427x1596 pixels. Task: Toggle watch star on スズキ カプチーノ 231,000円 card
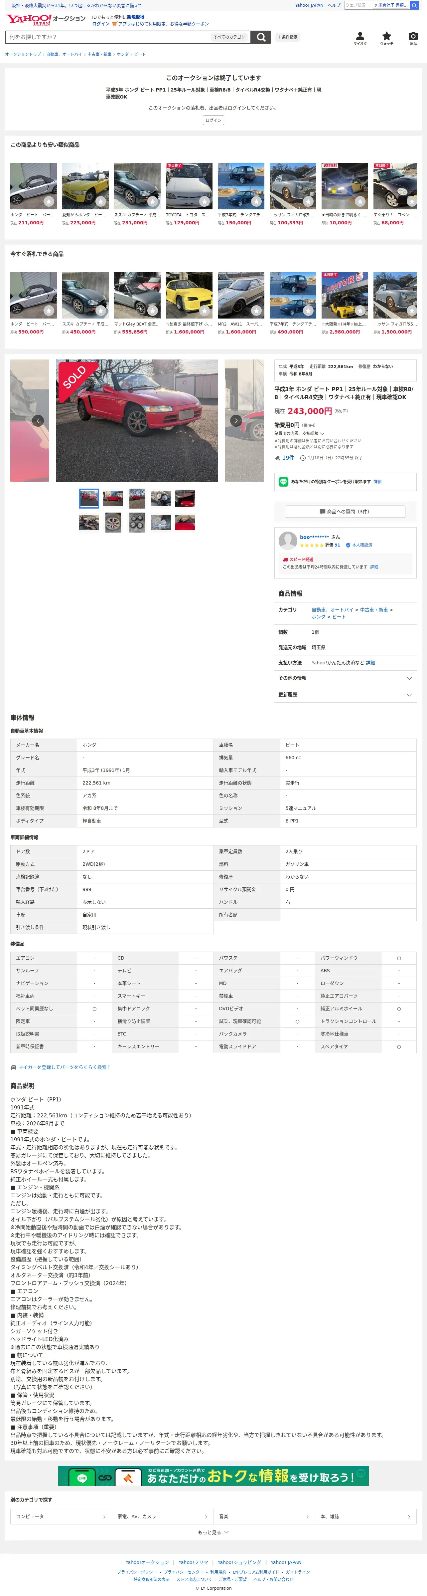pos(153,201)
